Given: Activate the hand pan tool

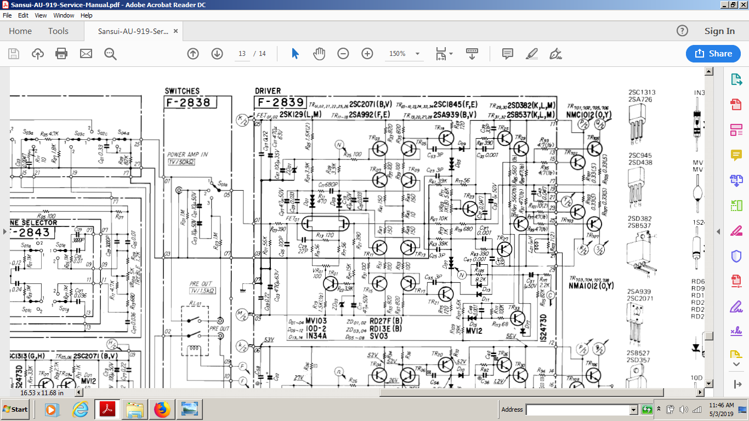Looking at the screenshot, I should (319, 54).
